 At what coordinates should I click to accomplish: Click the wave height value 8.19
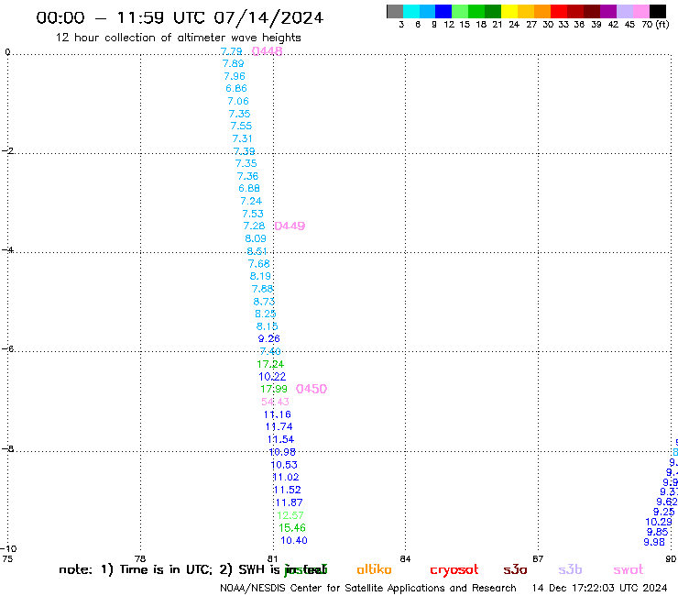[x=260, y=276]
